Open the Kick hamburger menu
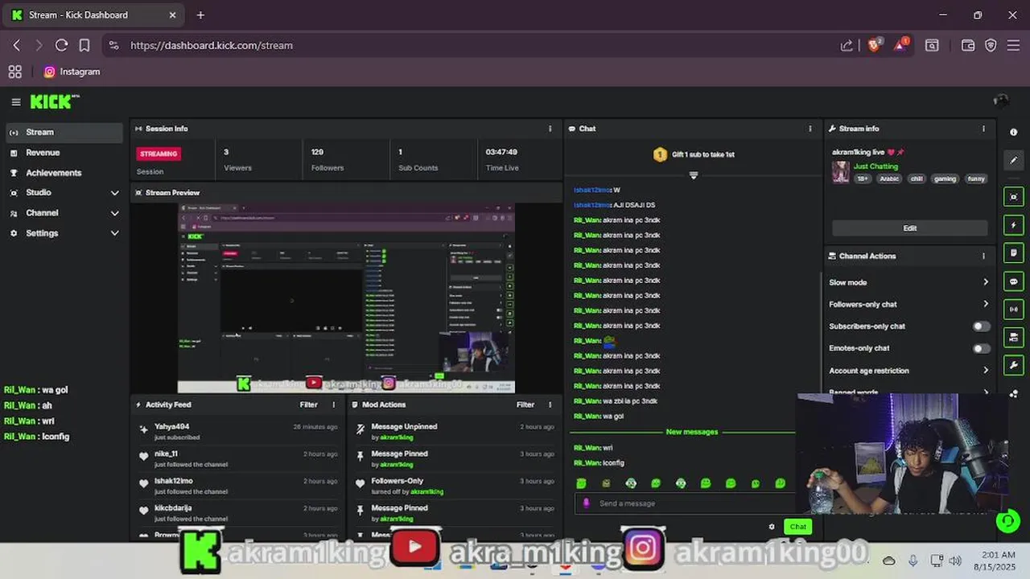 pyautogui.click(x=15, y=102)
